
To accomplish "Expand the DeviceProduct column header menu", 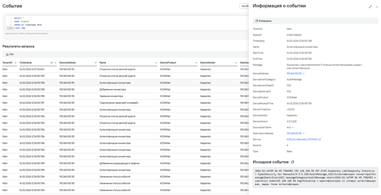I will (196, 62).
